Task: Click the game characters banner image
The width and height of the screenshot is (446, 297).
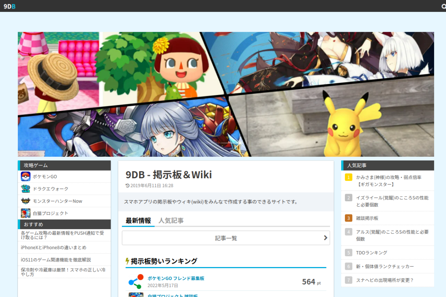Action: pos(226,94)
